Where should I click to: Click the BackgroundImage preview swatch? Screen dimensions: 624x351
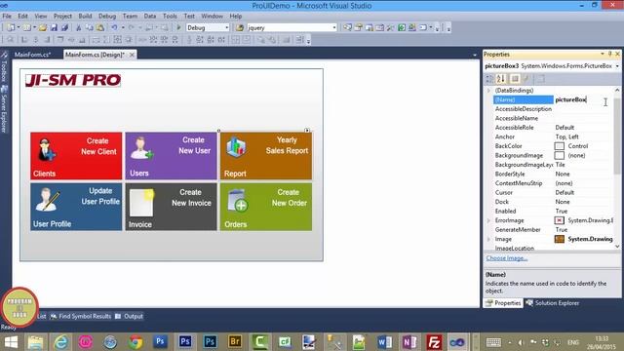pyautogui.click(x=559, y=155)
